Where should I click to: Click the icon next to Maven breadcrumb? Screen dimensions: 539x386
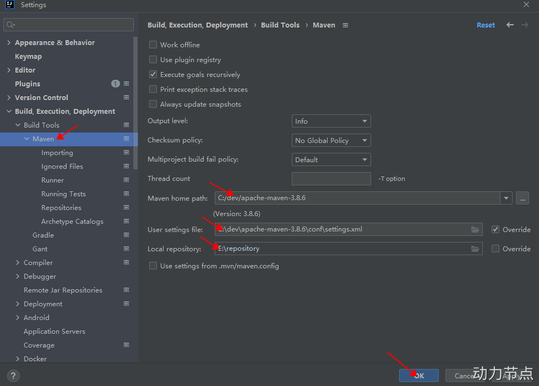tap(345, 25)
